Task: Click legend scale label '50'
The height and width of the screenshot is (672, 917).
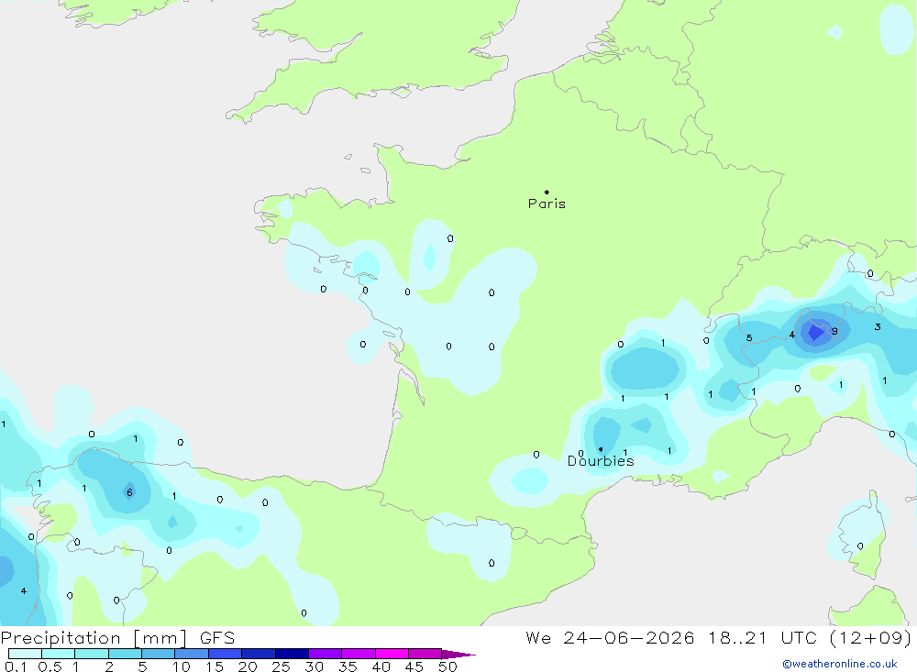Action: point(447,666)
